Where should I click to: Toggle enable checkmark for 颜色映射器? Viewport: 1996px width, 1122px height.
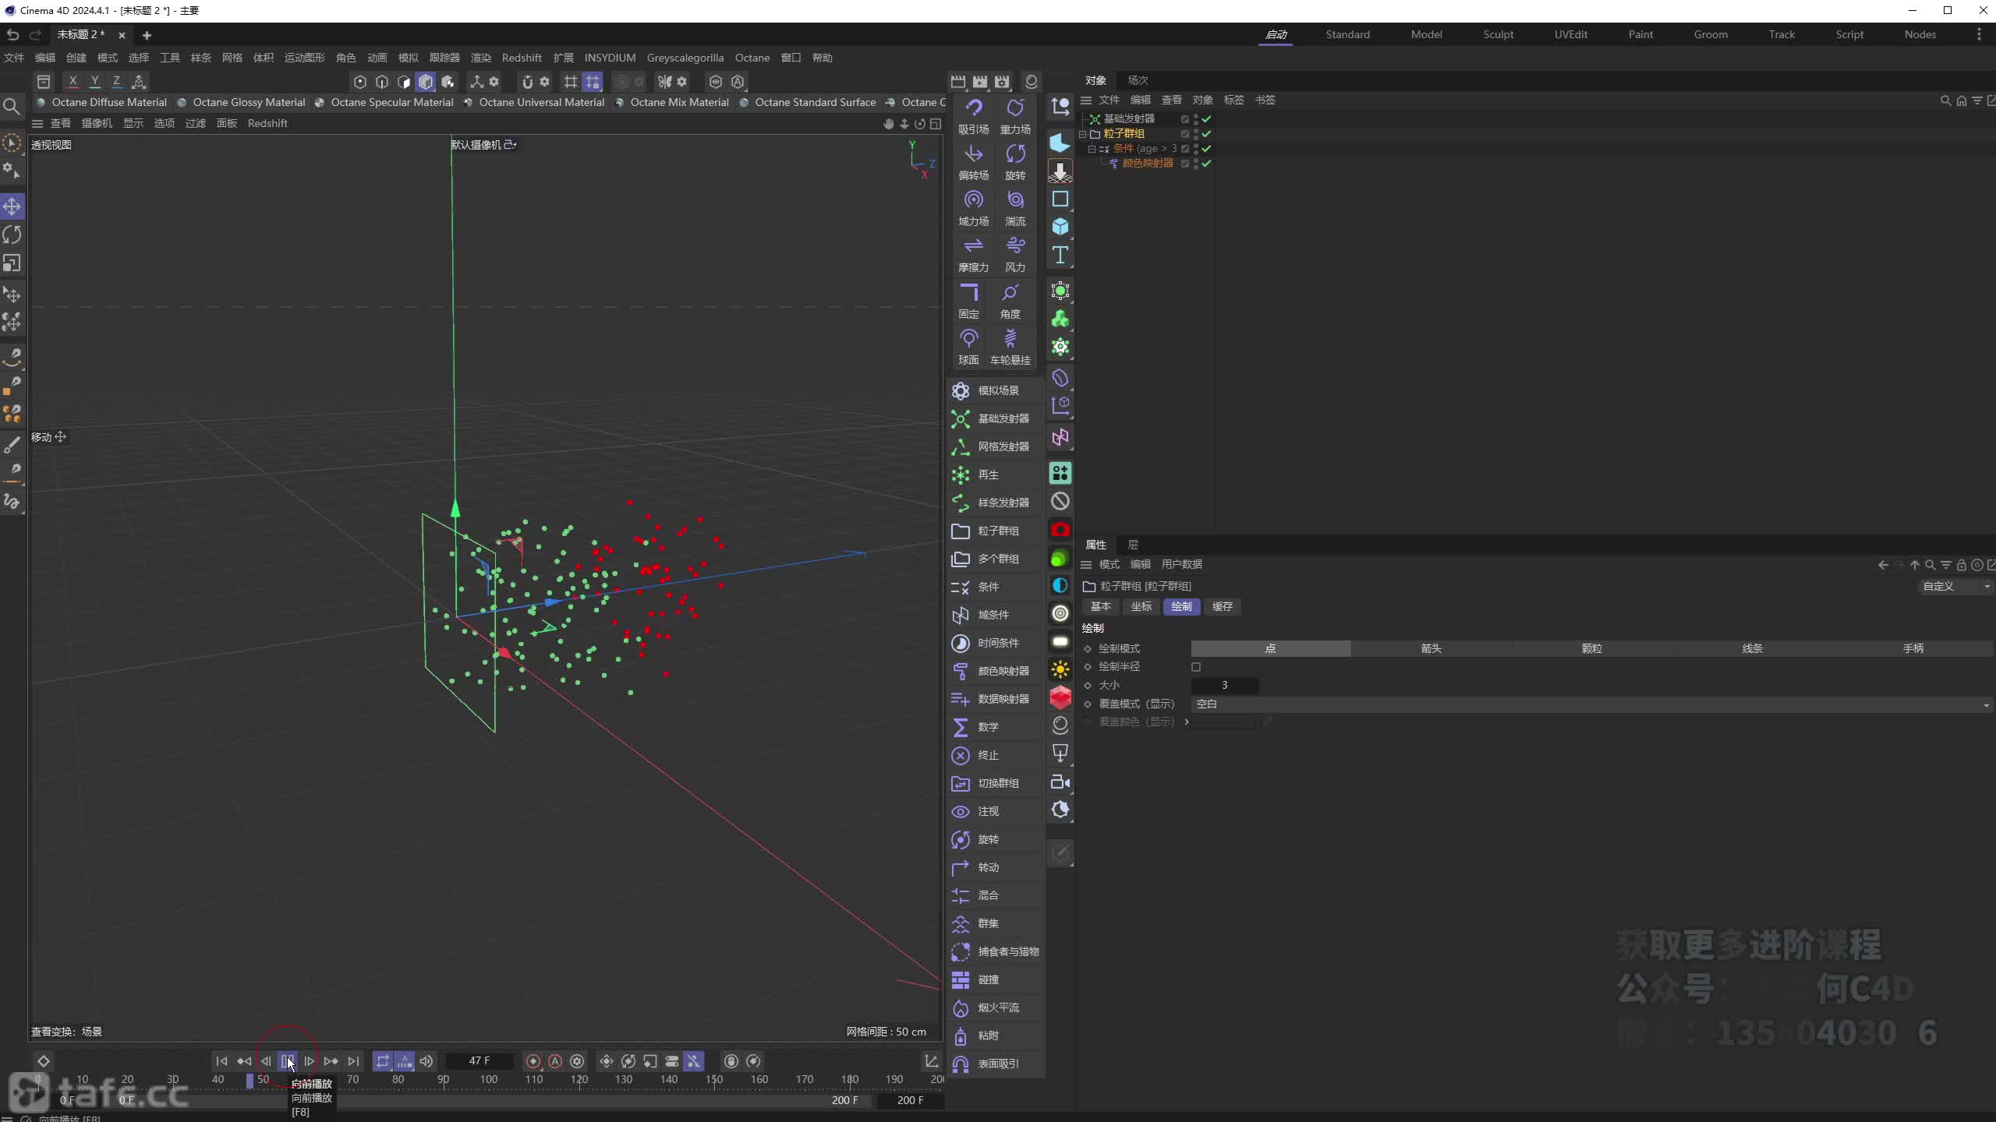(1206, 164)
